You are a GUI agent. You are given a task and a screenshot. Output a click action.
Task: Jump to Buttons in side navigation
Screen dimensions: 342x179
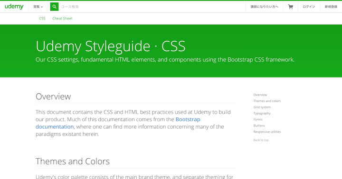[x=259, y=125]
